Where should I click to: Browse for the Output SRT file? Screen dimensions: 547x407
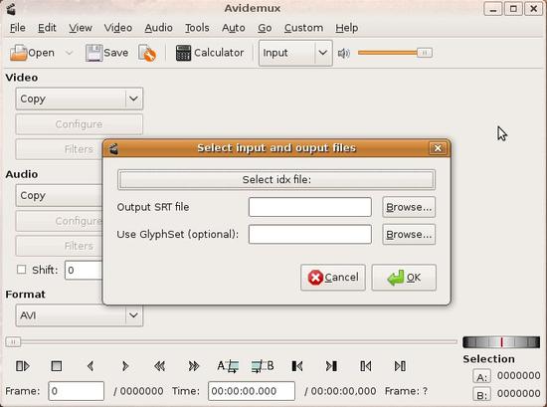409,207
